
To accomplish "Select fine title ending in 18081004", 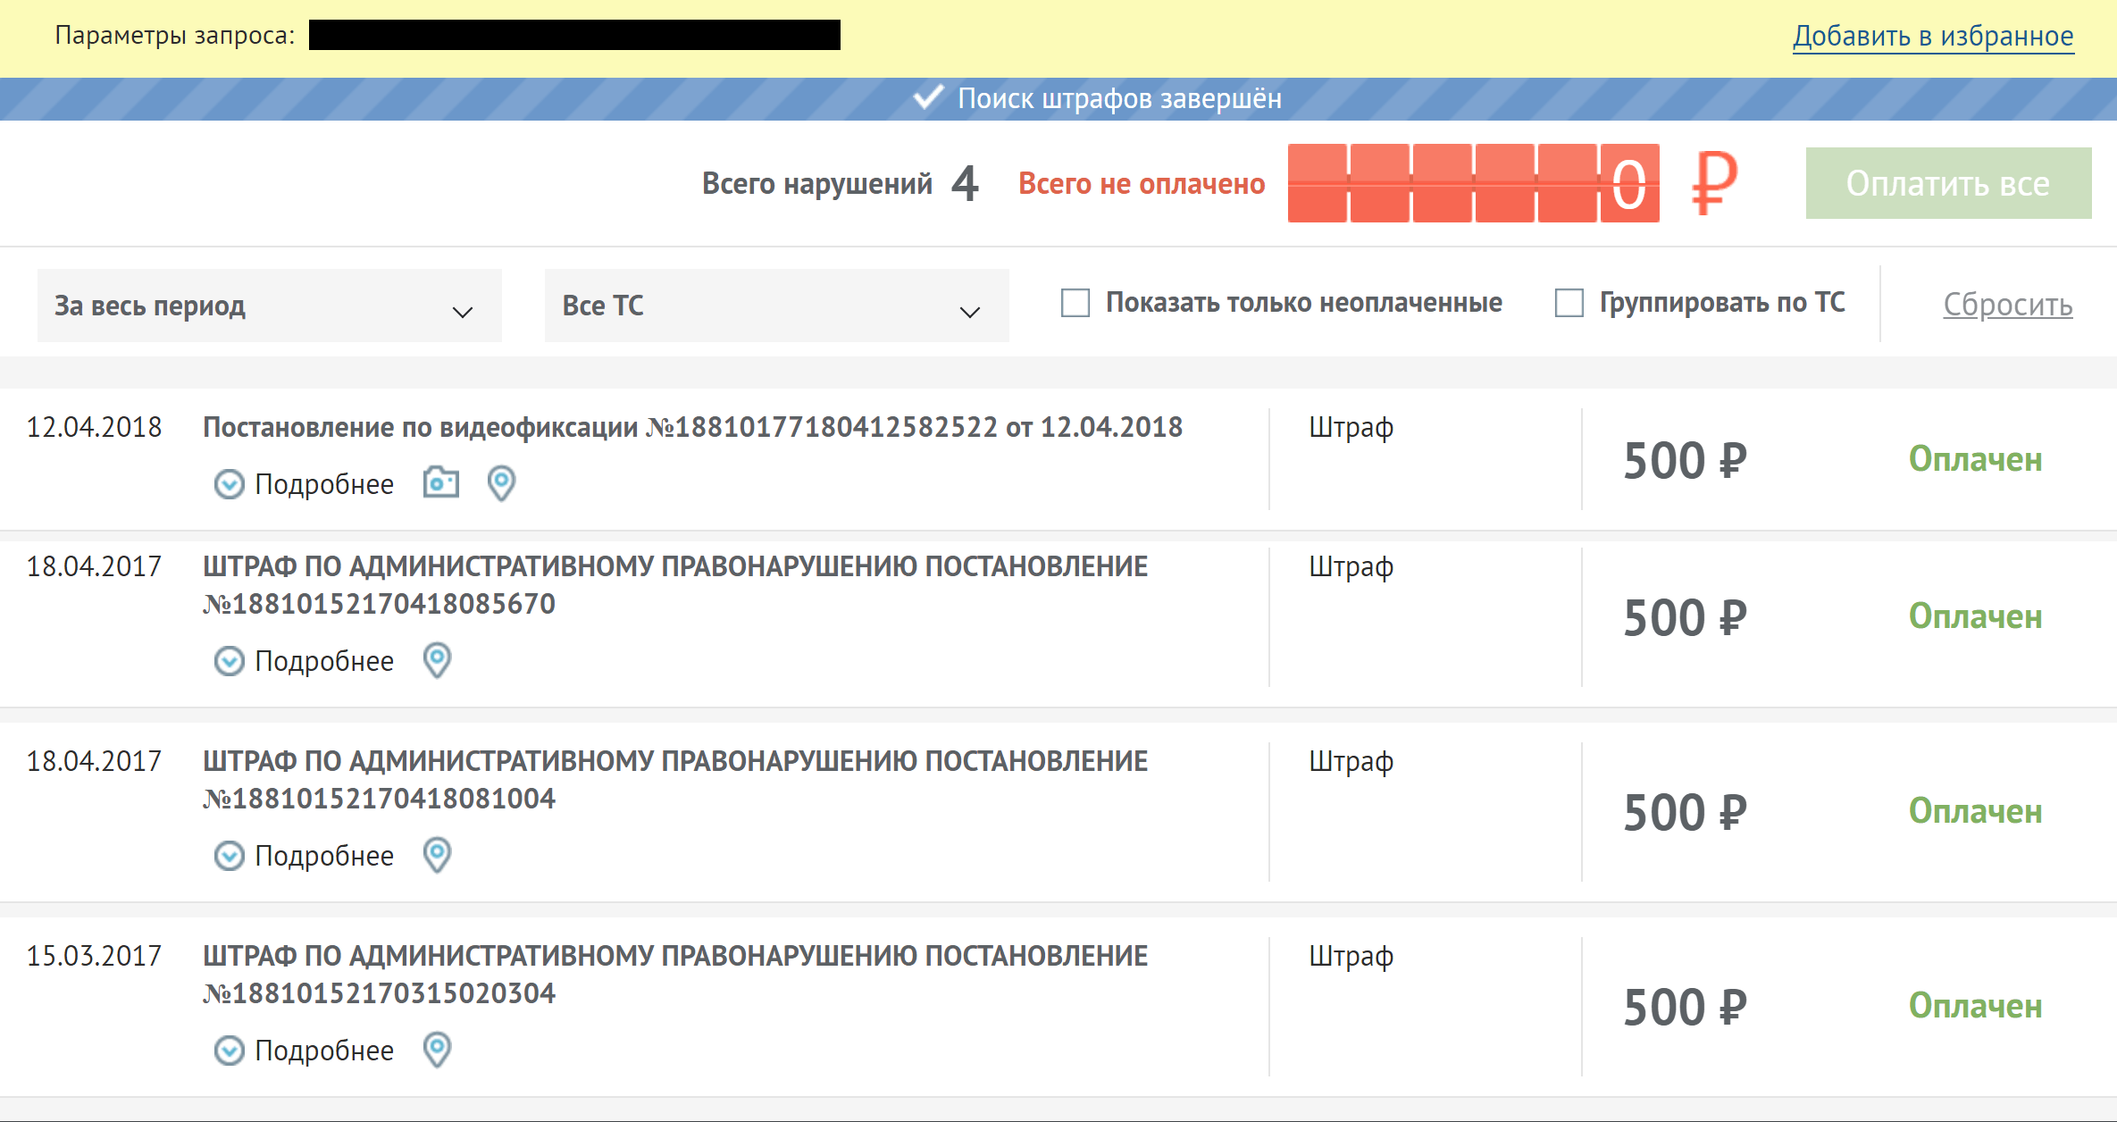I will pos(674,780).
